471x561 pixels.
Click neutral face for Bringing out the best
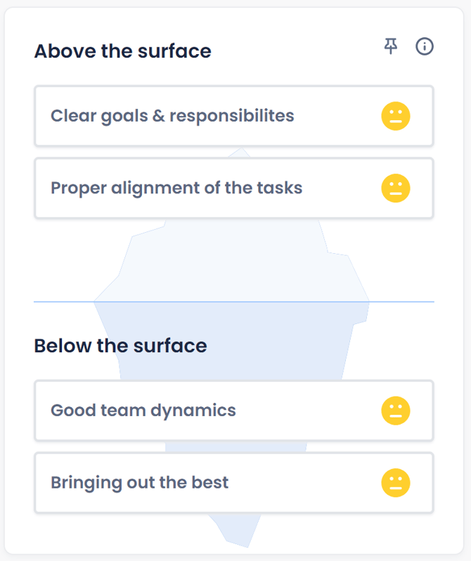(x=396, y=483)
